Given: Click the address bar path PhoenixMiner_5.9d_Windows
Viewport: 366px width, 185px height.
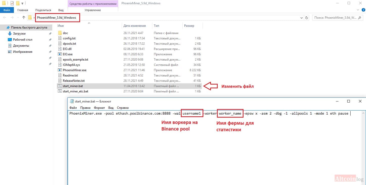Looking at the screenshot, I should tap(57, 18).
